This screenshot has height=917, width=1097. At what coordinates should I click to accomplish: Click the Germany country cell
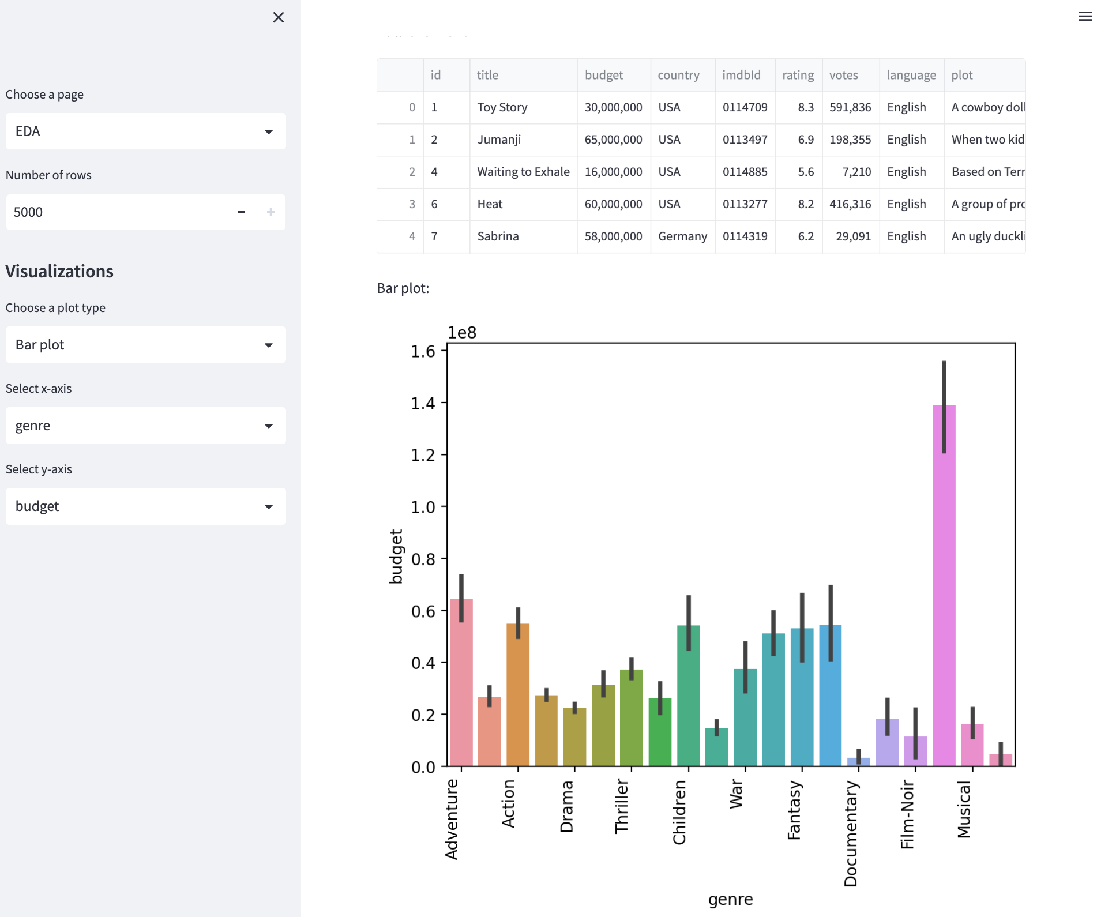point(682,236)
